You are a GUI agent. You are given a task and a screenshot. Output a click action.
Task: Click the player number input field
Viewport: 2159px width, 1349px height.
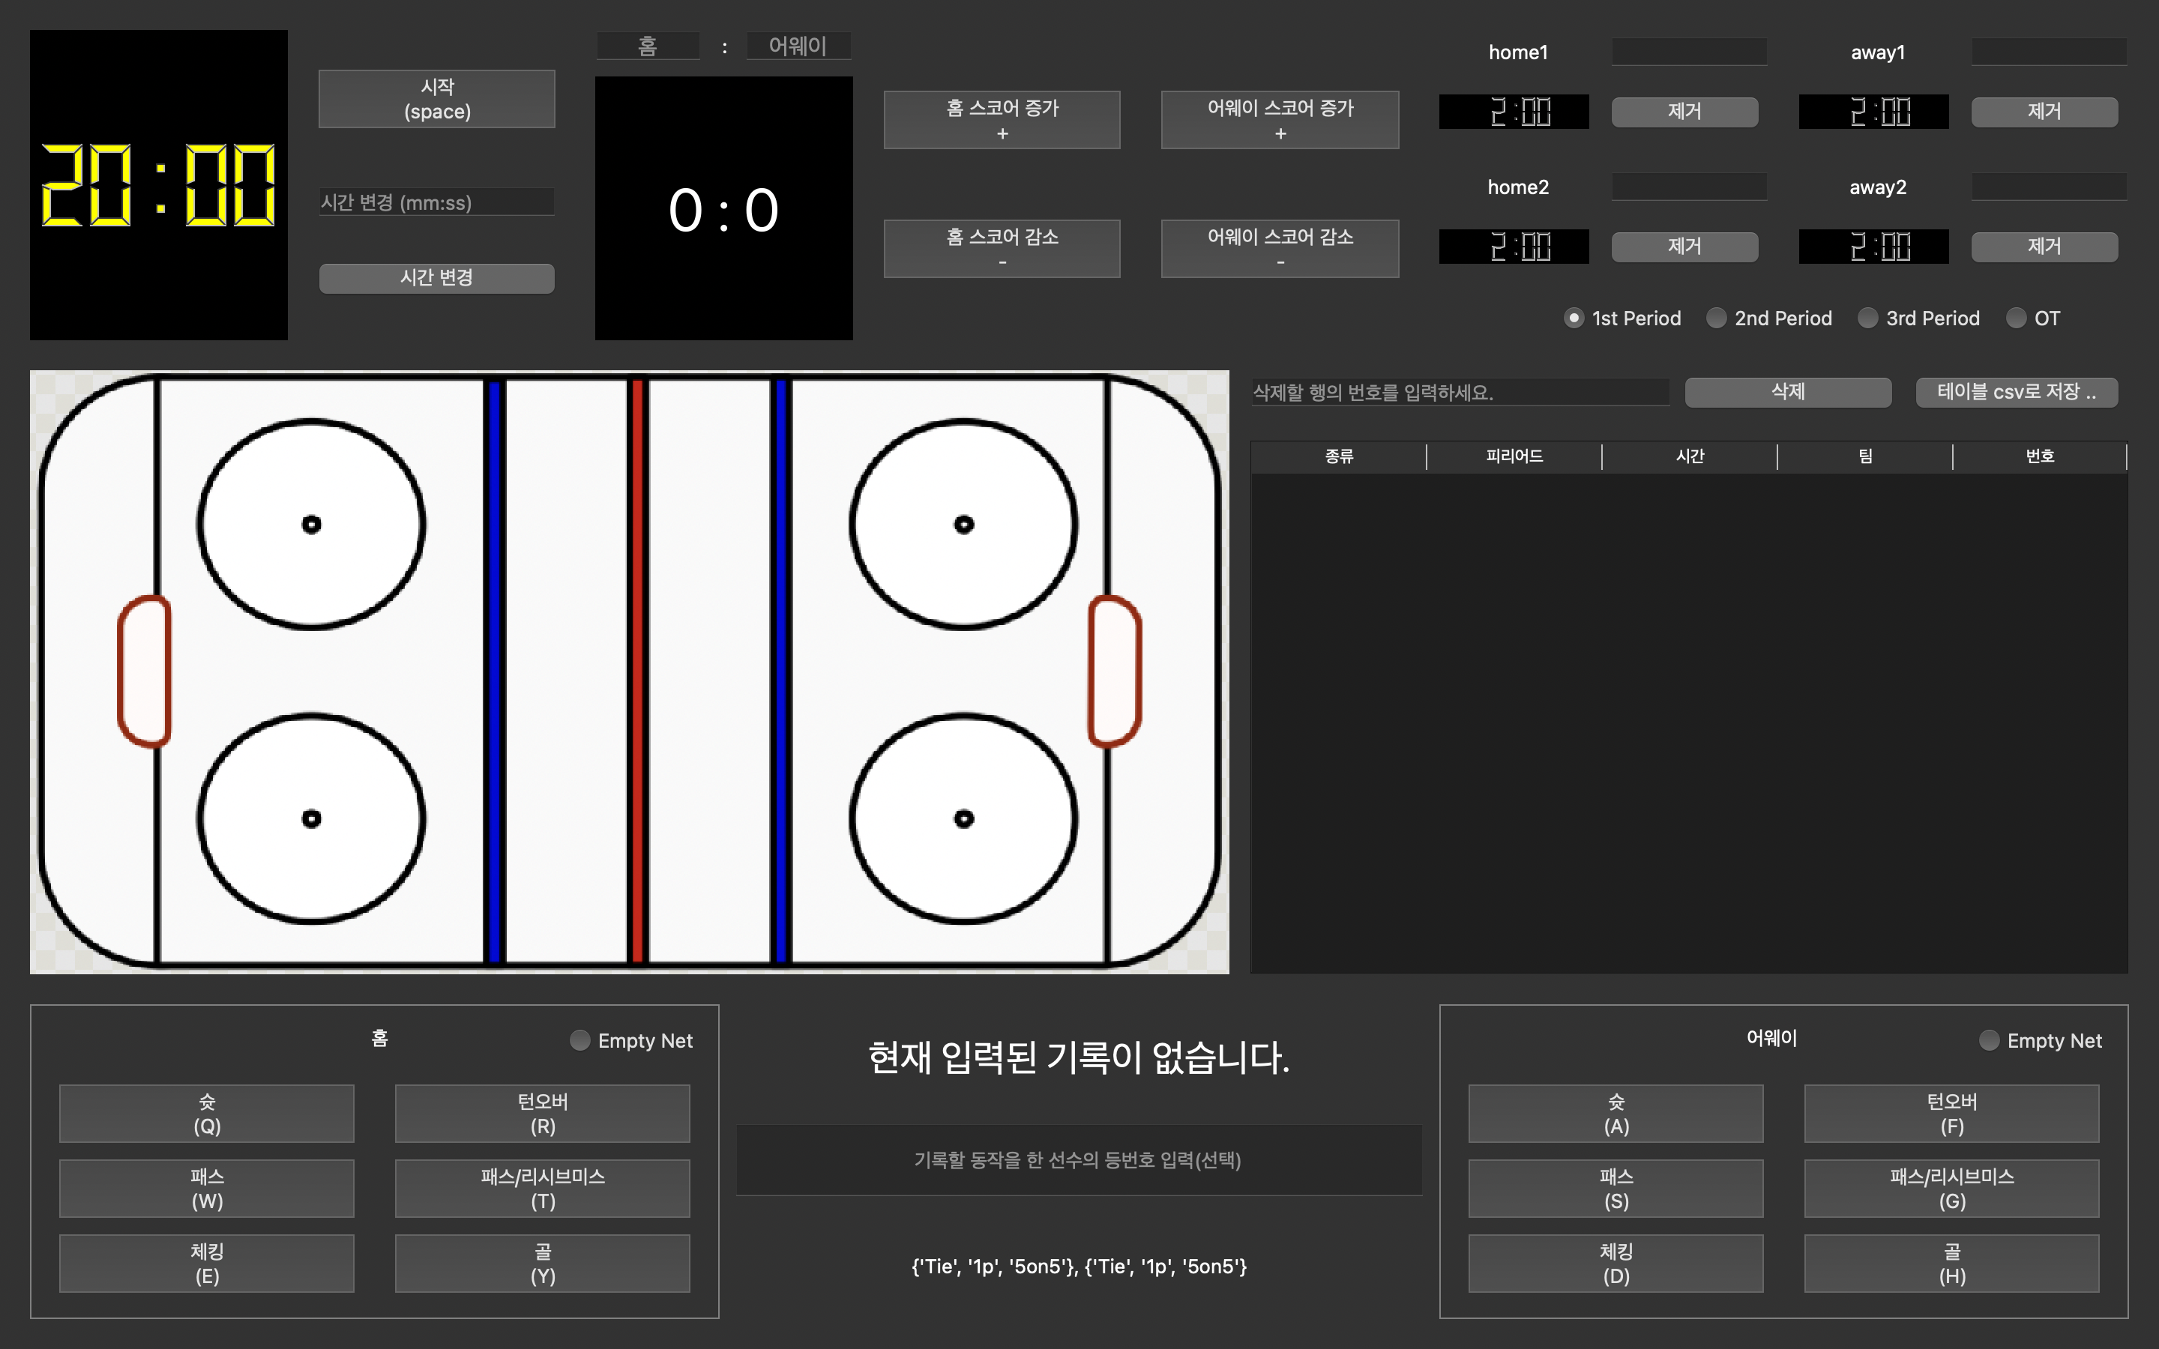tap(1078, 1160)
